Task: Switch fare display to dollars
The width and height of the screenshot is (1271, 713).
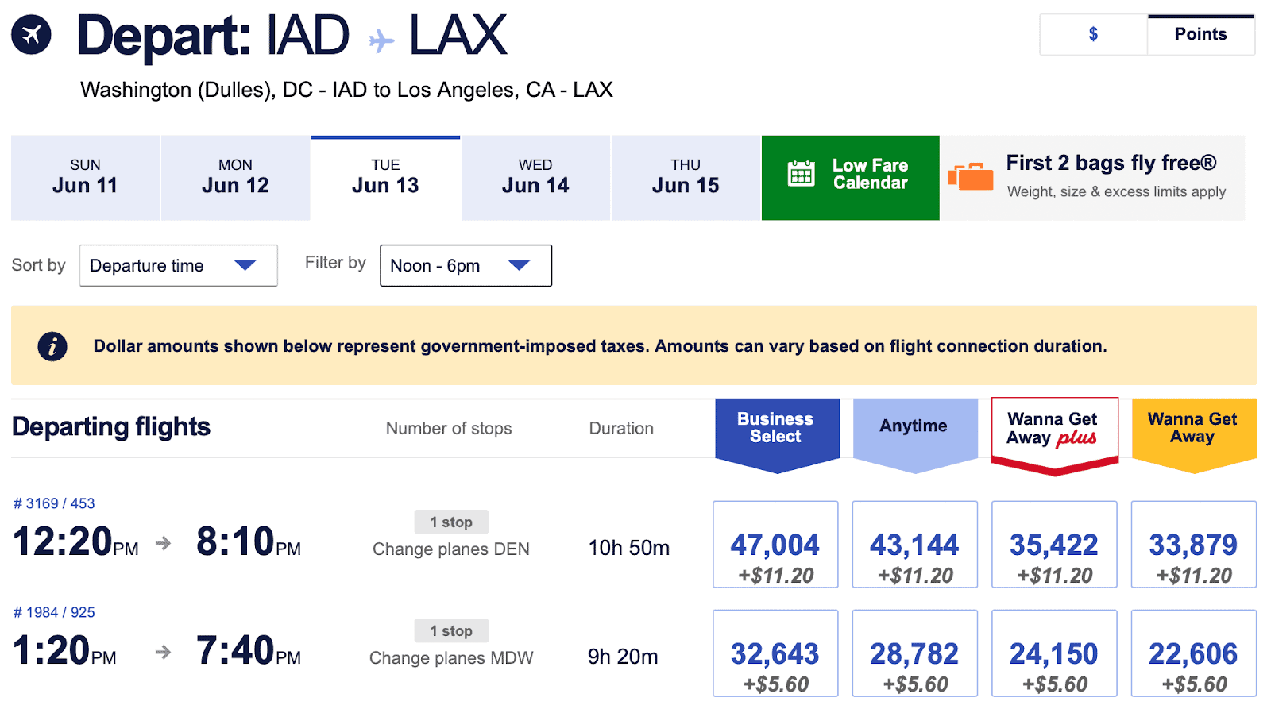Action: (x=1093, y=34)
